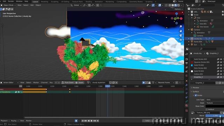Click the fake user shield for cloudy skyAction

click(111, 83)
